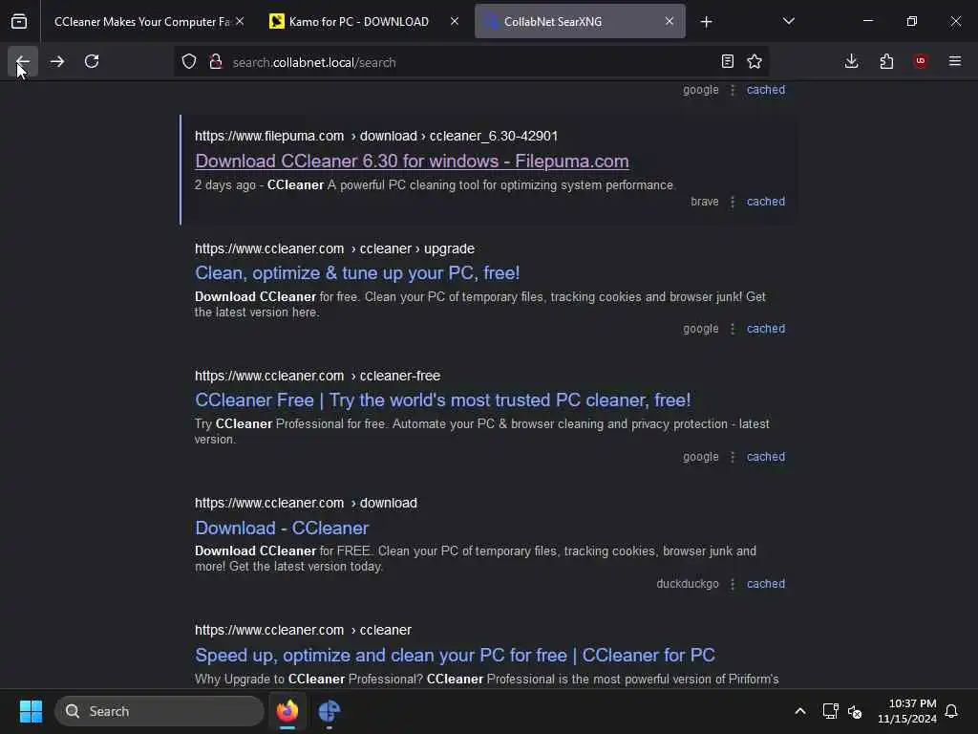This screenshot has width=978, height=734.
Task: Expand options dots for CCleaner Free result
Action: point(733,457)
